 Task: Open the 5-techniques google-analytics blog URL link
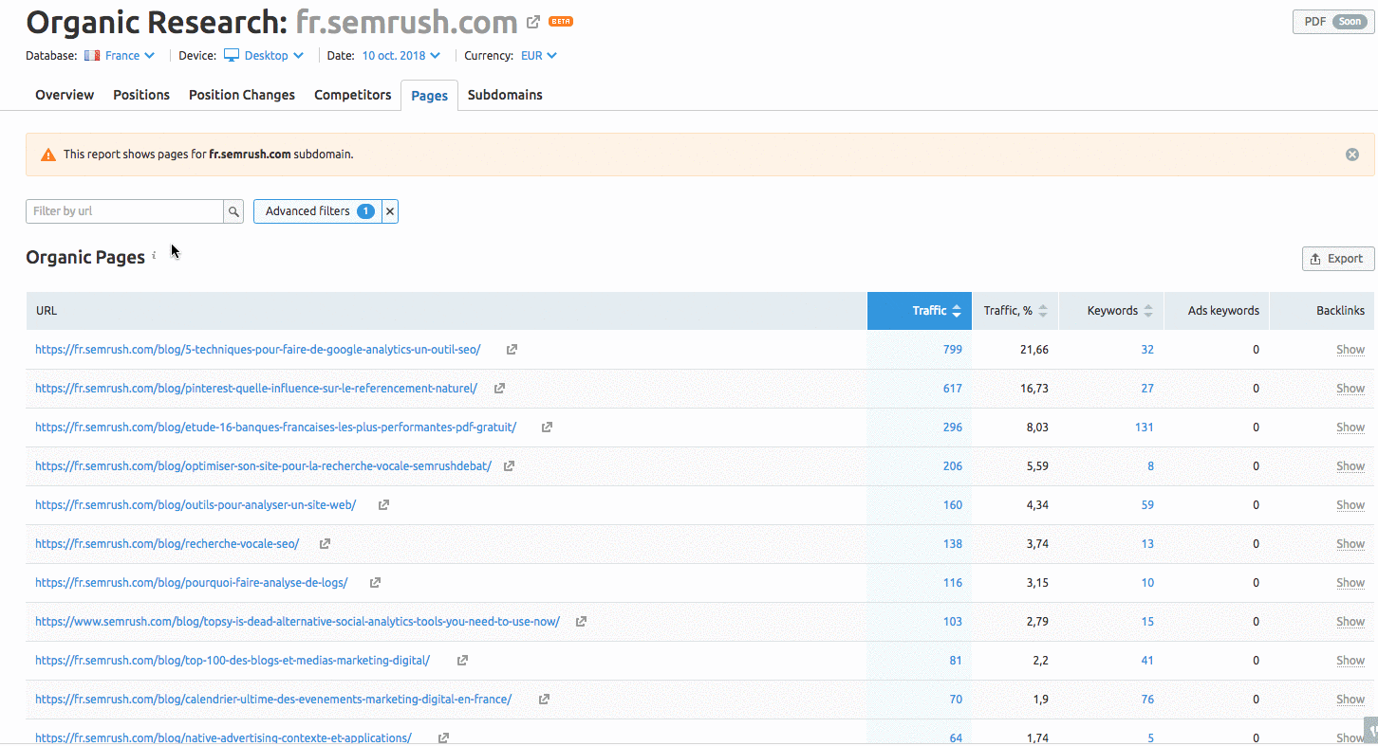[258, 350]
